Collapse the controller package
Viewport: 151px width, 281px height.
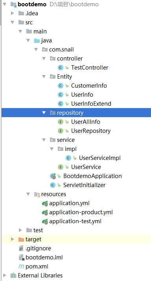(x=44, y=59)
